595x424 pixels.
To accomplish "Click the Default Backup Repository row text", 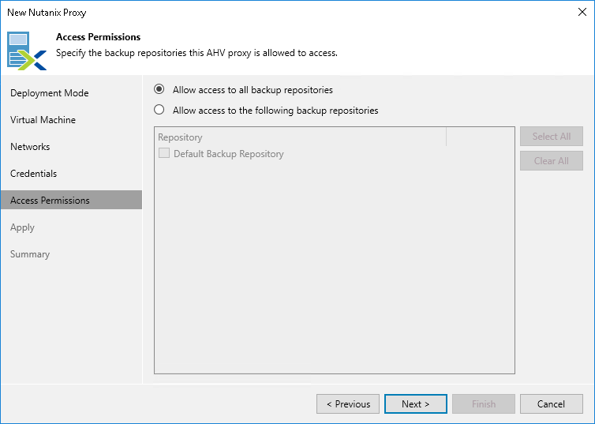I will (x=229, y=154).
